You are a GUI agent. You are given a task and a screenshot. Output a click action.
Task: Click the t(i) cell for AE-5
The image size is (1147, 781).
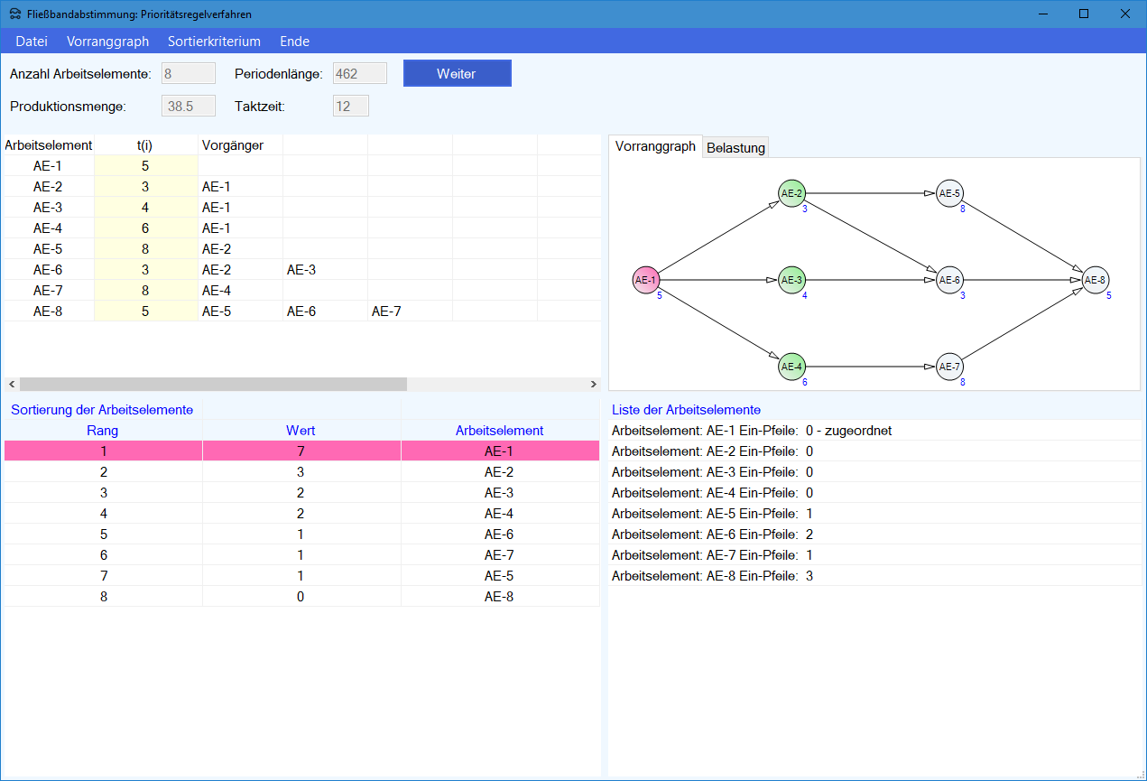(145, 249)
